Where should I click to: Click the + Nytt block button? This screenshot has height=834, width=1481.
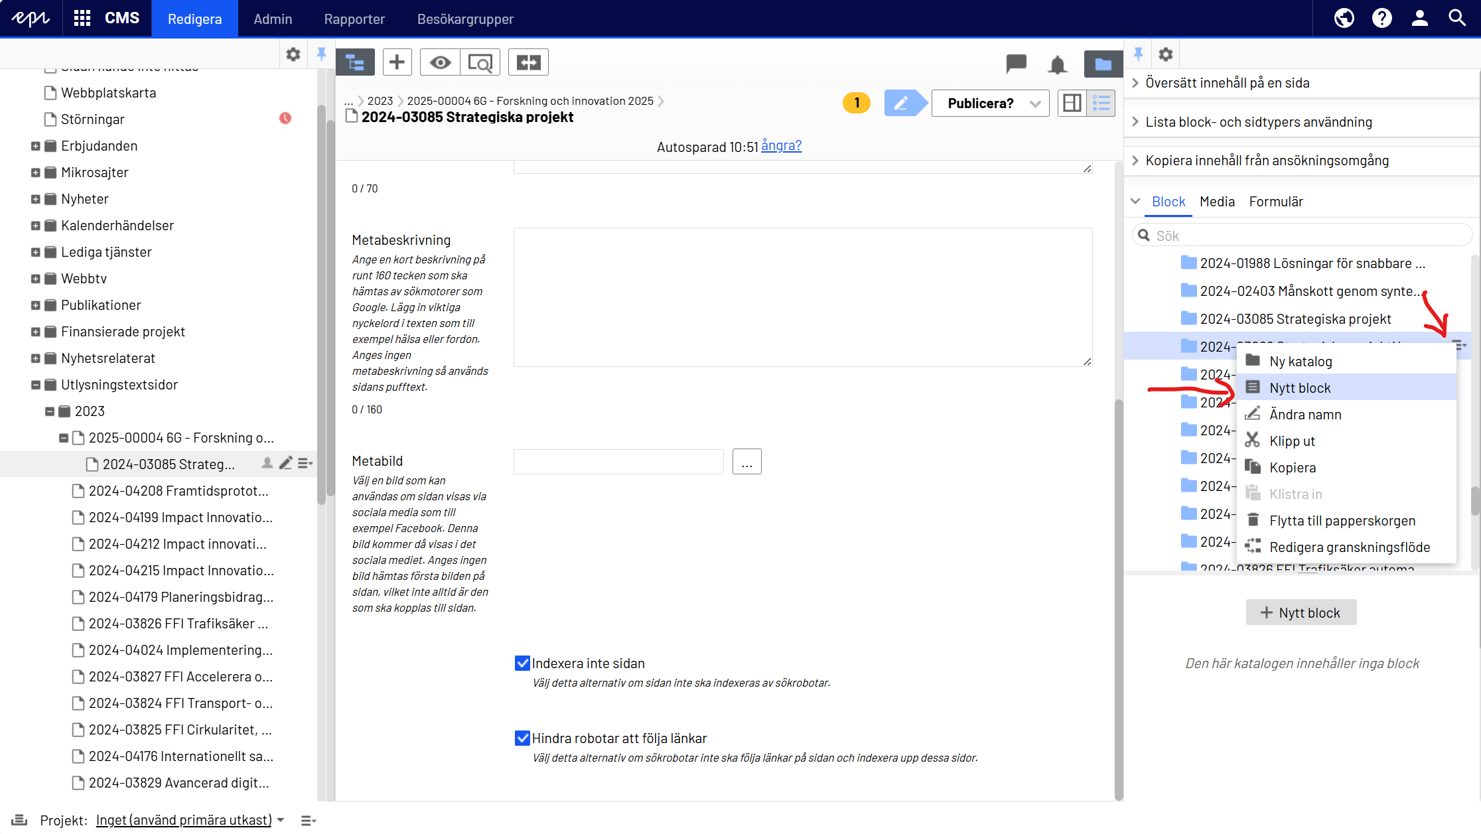pyautogui.click(x=1301, y=612)
